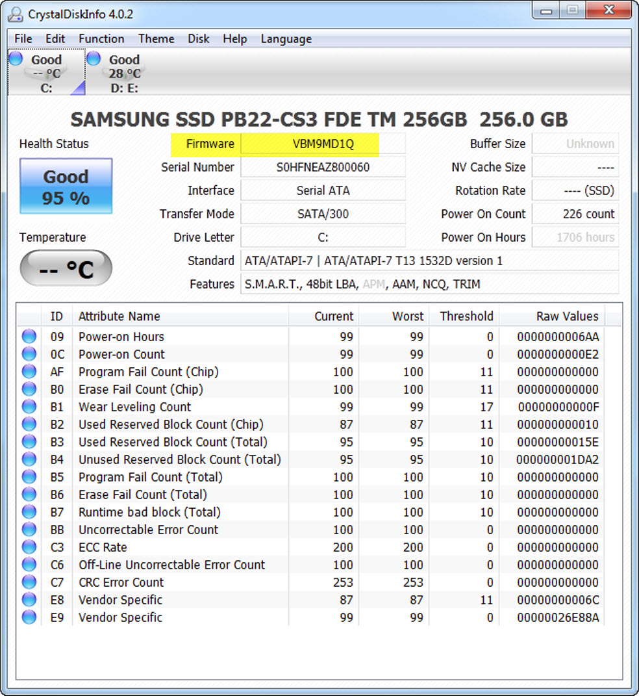Click the ID column header
The width and height of the screenshot is (639, 696).
click(x=56, y=316)
